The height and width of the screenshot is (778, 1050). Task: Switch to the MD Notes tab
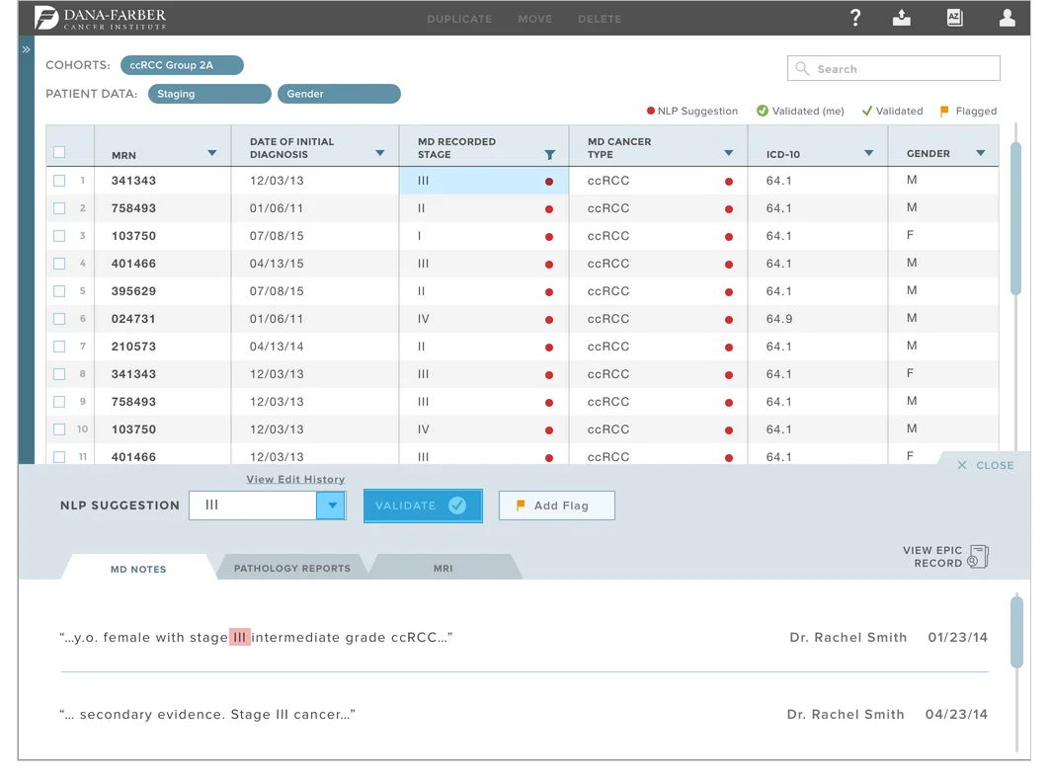138,569
